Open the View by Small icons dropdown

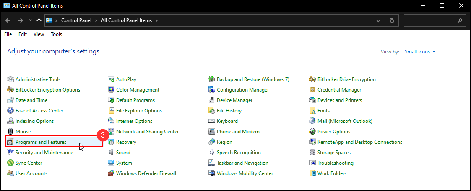[x=420, y=52]
